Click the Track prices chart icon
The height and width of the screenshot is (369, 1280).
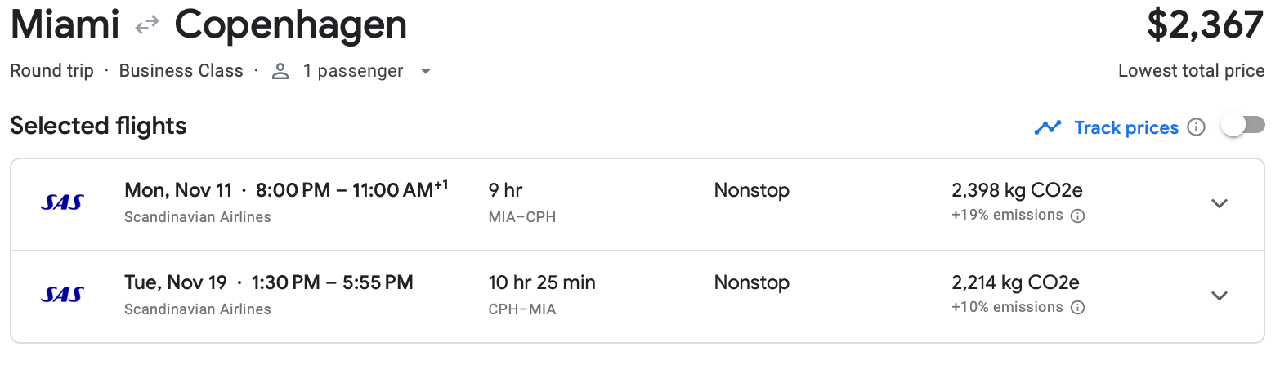point(1047,127)
